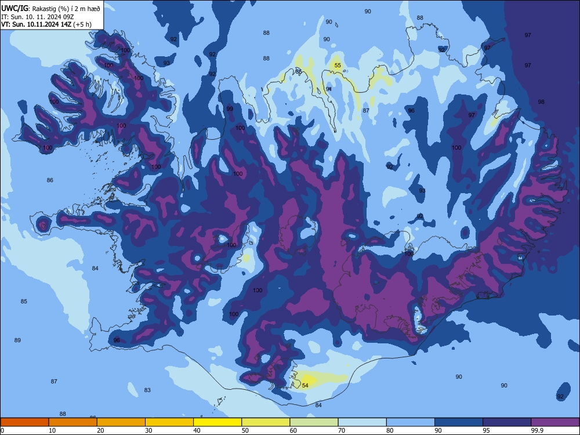580x435 pixels.
Task: Click the title 'UWC/IG: Rakastig (%) í 2 m hæð'
Action: coord(50,8)
